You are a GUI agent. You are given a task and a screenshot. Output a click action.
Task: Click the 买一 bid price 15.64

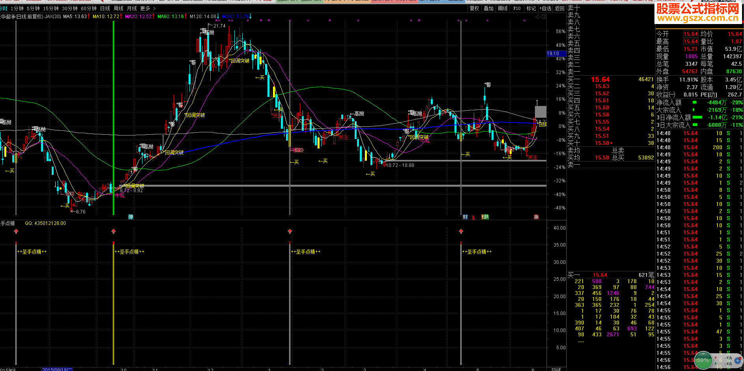(x=600, y=80)
